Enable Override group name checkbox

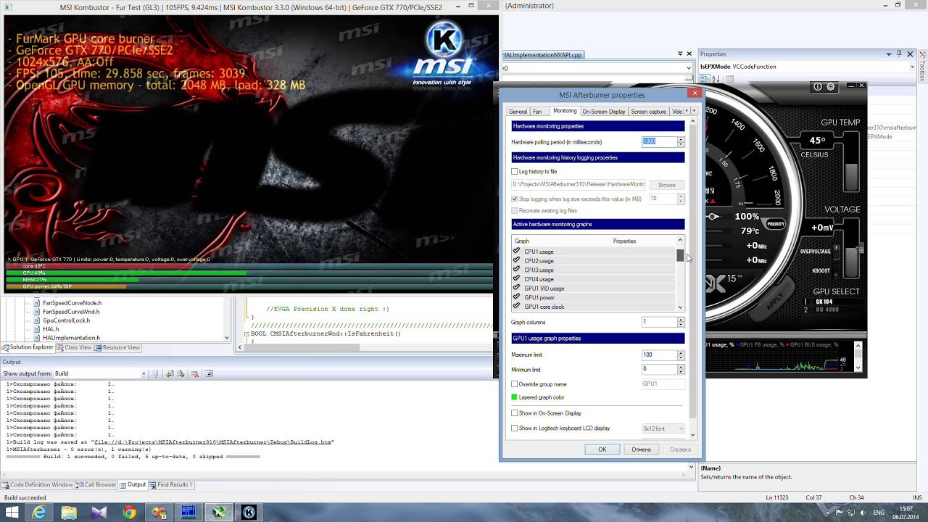[515, 384]
